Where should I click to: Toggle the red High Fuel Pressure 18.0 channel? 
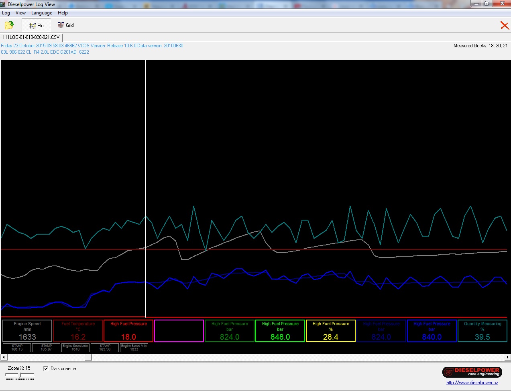pos(128,331)
